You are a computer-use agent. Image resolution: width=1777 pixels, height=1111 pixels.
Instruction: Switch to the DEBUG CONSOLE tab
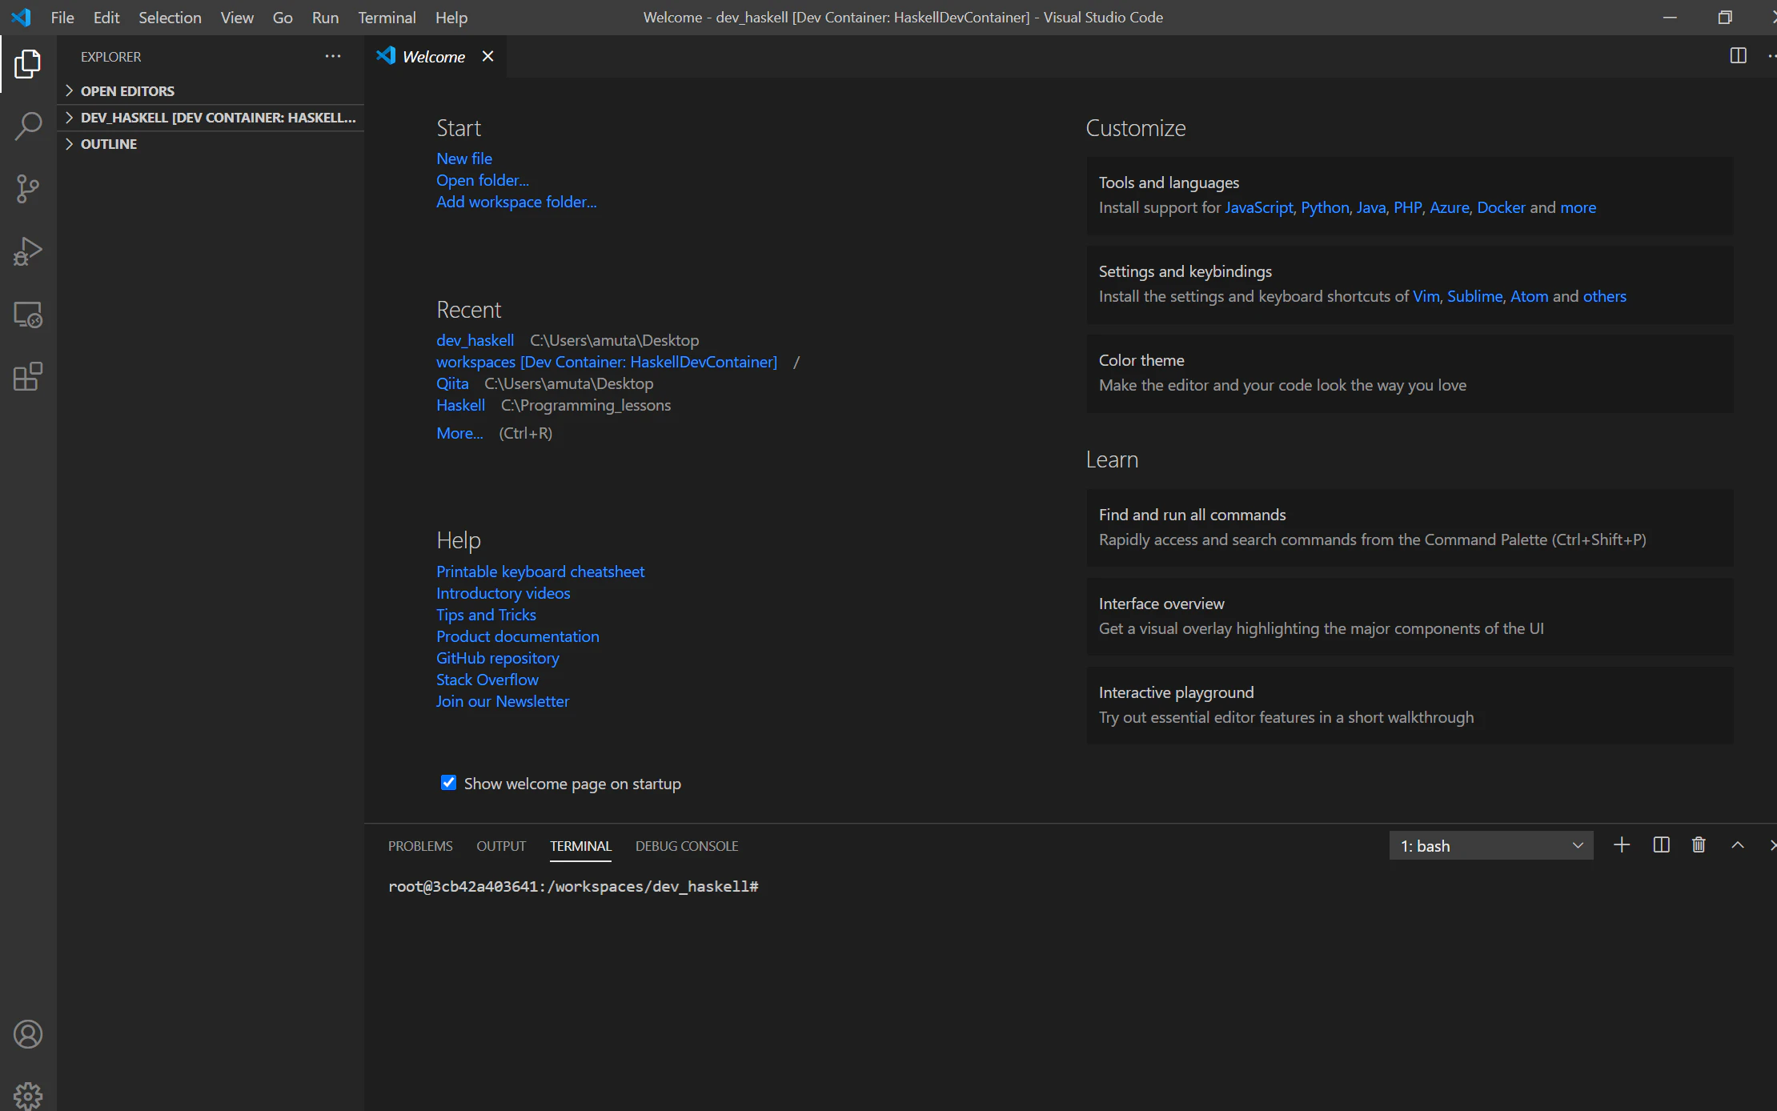(686, 846)
